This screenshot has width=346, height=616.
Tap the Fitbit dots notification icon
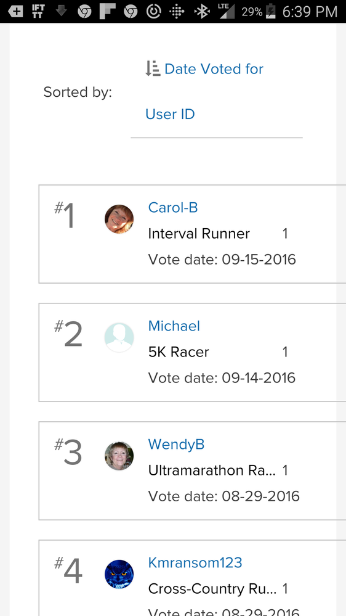pos(177,12)
